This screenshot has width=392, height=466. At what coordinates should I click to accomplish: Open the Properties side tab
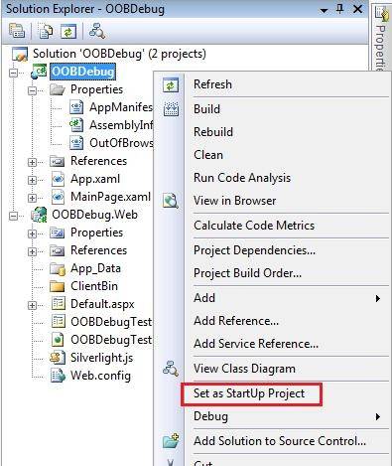(x=381, y=38)
